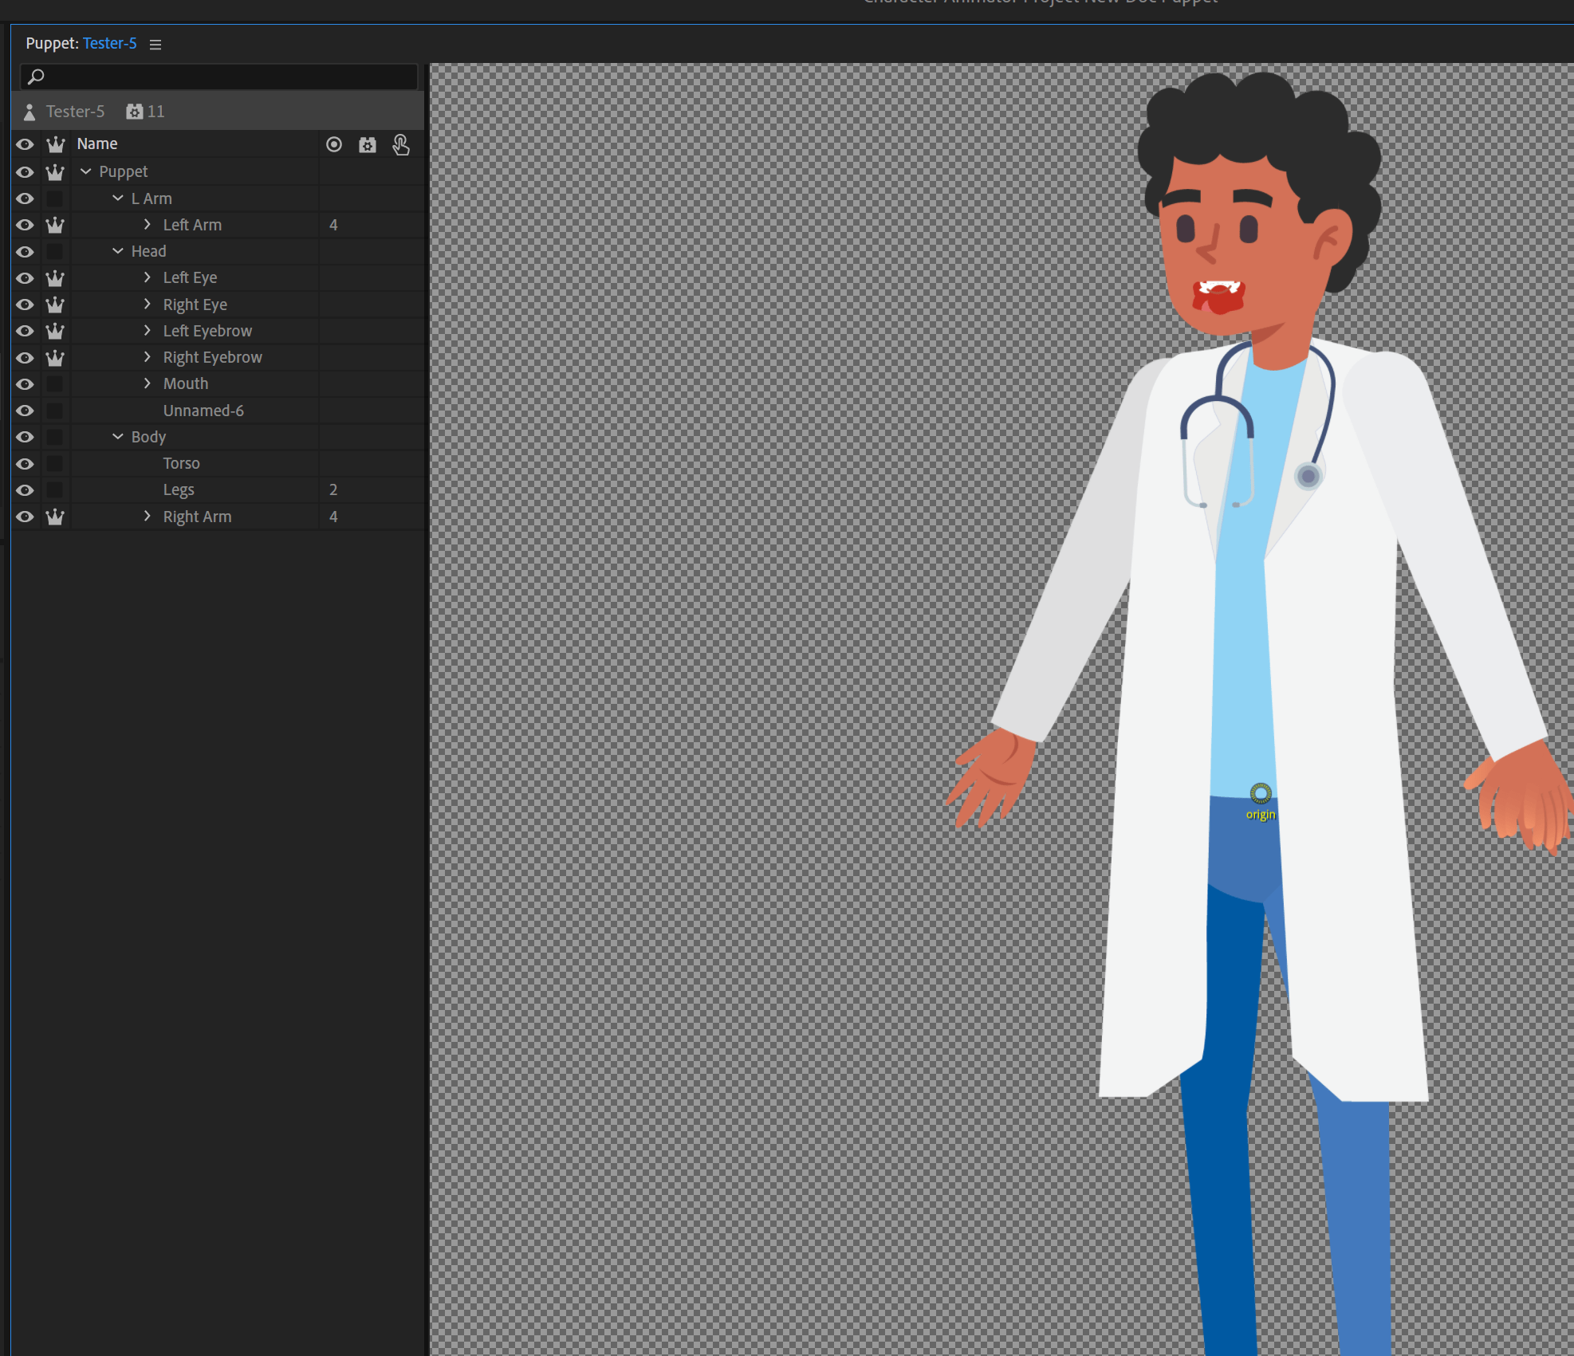Toggle visibility of the Legs layer
This screenshot has height=1356, width=1574.
[x=25, y=489]
